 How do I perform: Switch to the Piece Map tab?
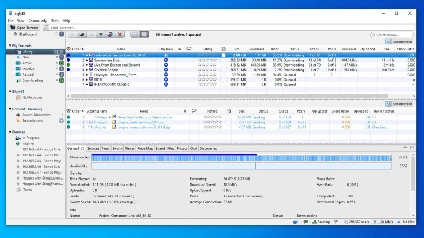(x=145, y=148)
